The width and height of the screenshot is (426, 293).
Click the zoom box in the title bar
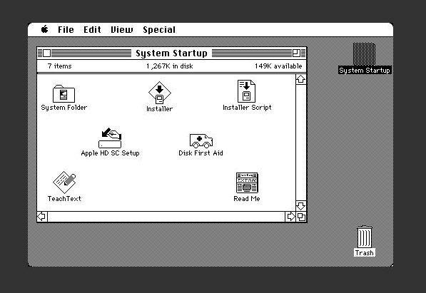tap(296, 53)
